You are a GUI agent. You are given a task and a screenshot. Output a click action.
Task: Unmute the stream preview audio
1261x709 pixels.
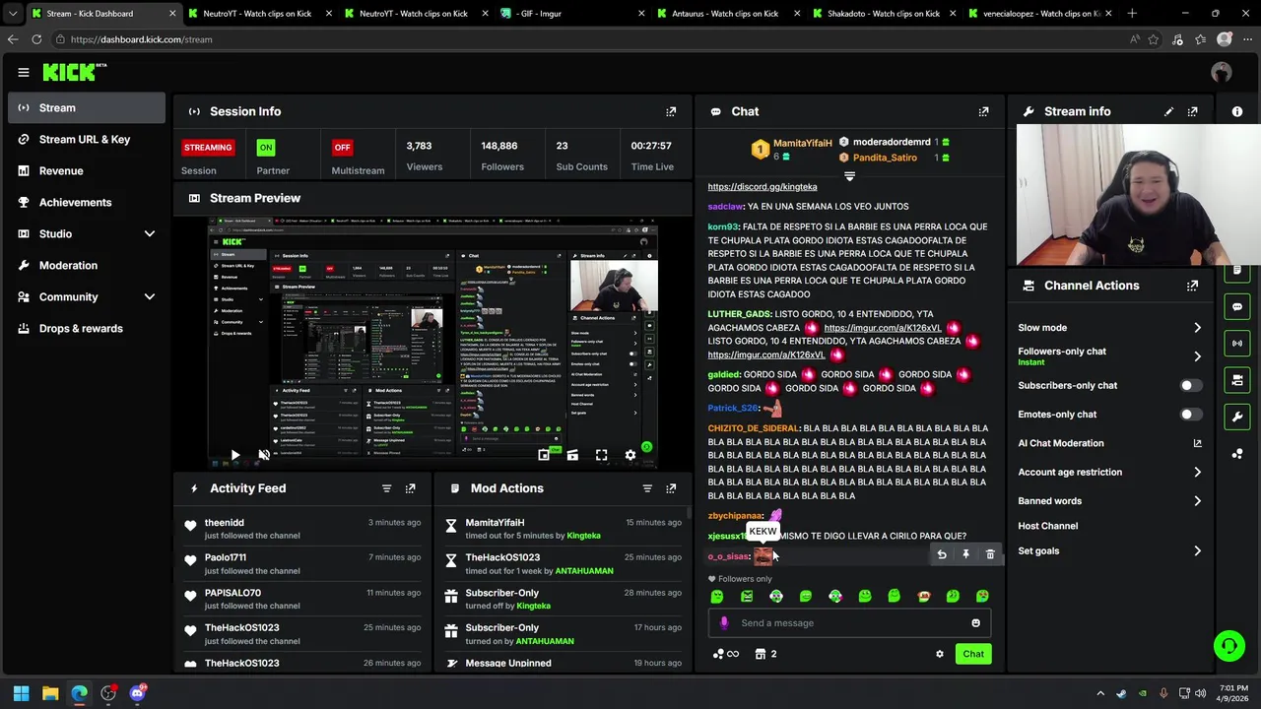263,455
